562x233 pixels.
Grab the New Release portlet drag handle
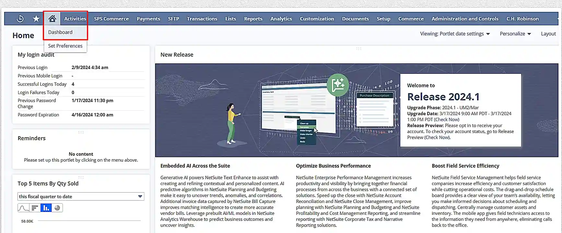[x=359, y=49]
